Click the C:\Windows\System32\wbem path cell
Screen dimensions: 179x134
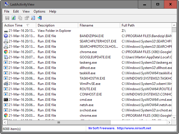tap(147, 84)
